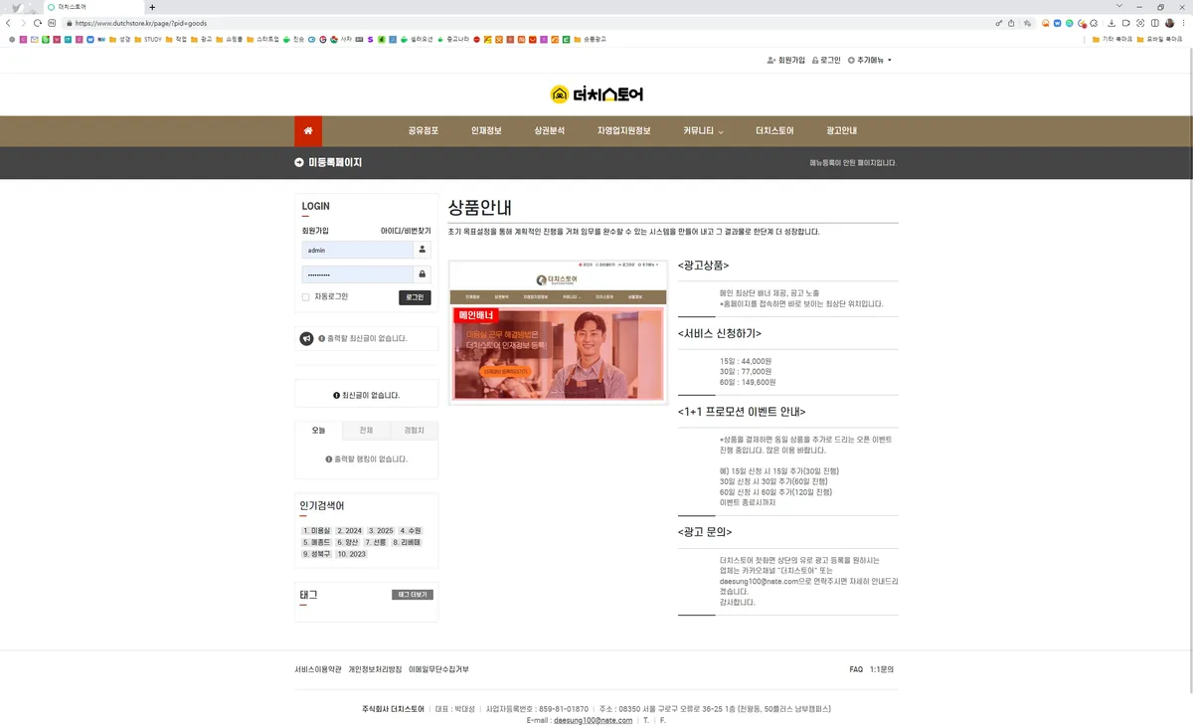Switch to the 전체 ranking tab
The width and height of the screenshot is (1193, 727).
coord(366,431)
